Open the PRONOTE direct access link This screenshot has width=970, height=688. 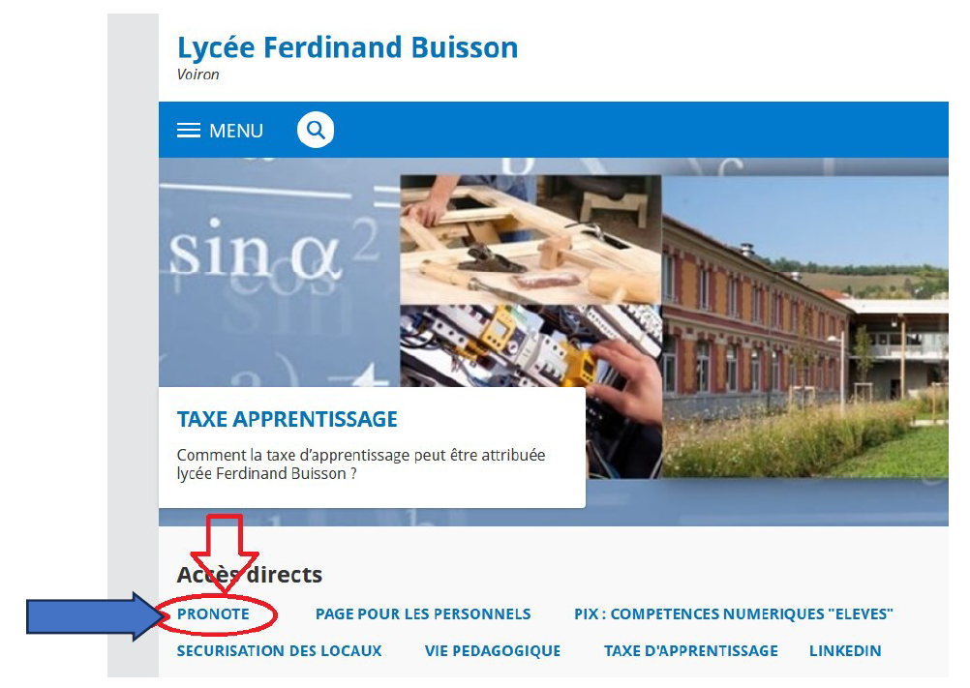(213, 613)
